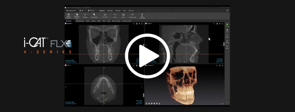Switch to the Diagnose tab

(102, 11)
